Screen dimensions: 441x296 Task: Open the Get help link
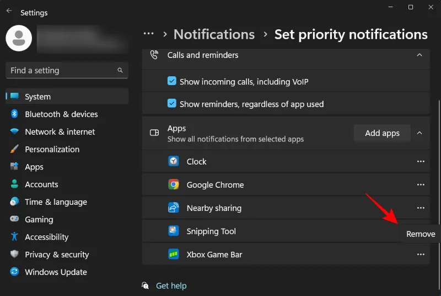point(171,286)
